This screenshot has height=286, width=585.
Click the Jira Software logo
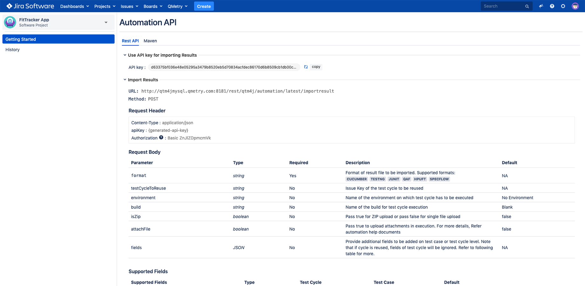(x=30, y=6)
